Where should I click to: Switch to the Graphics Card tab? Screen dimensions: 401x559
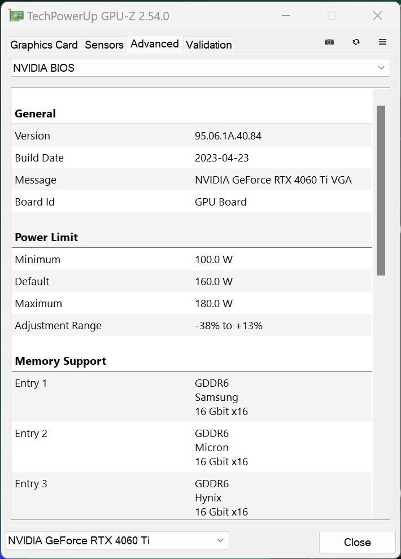tap(44, 45)
